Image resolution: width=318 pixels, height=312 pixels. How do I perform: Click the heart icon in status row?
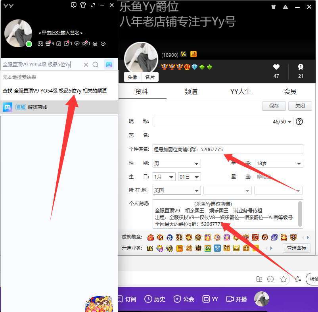77,44
